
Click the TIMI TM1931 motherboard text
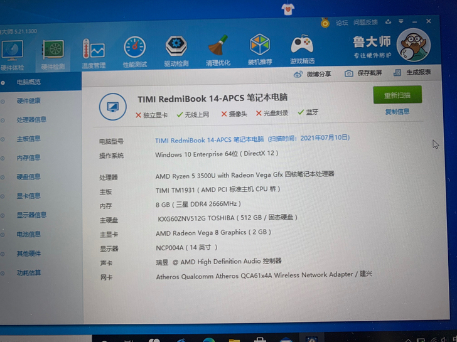[x=218, y=190]
